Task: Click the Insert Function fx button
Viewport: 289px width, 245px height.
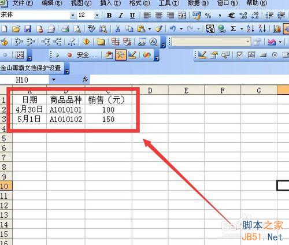Action: coord(85,79)
